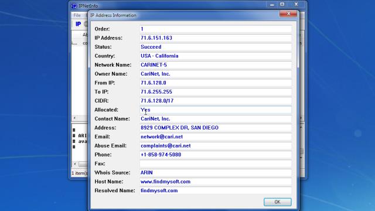Click the Host Name field www.findmysoft.com
Image resolution: width=375 pixels, height=211 pixels.
point(216,182)
